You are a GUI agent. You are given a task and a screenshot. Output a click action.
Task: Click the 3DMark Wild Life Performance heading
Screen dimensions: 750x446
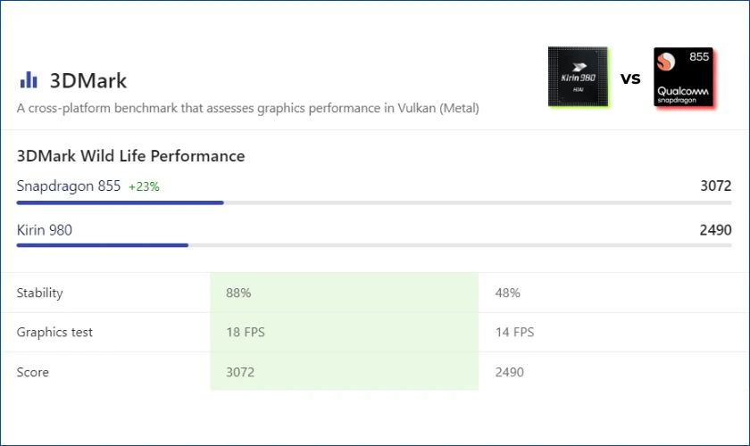pos(130,156)
